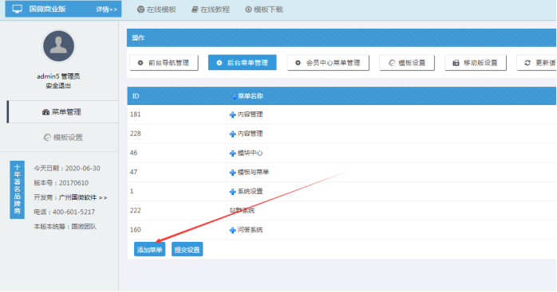Viewport: 557px width, 292px height.
Task: Click the gear icon on 后台菜单管理
Action: click(219, 63)
